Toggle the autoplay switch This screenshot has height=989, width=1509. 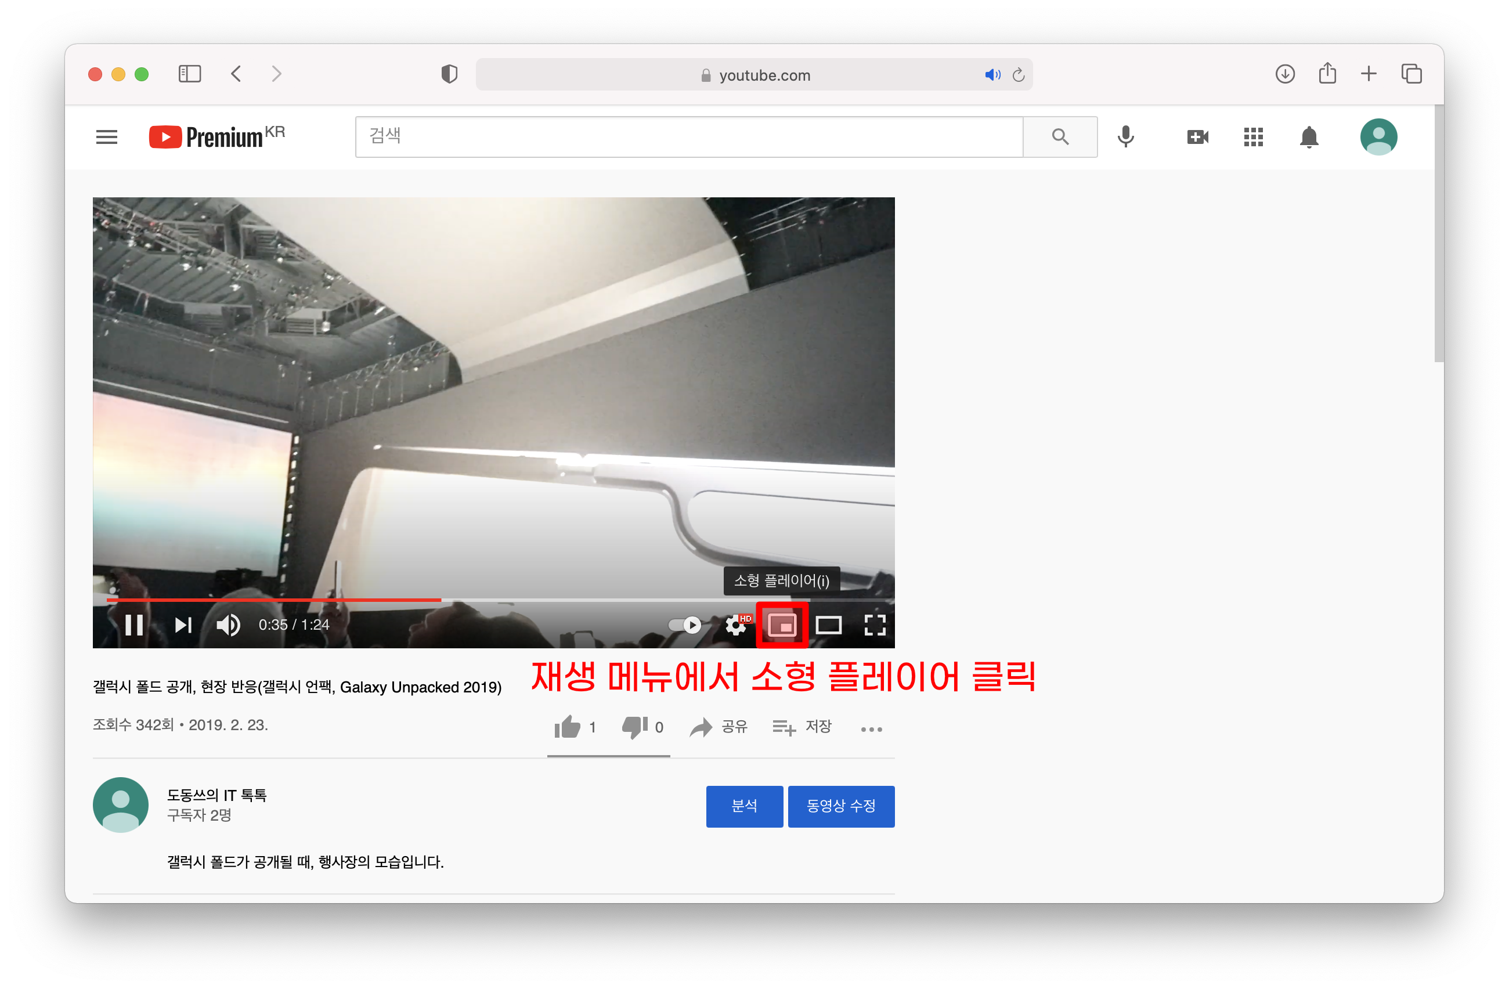685,625
